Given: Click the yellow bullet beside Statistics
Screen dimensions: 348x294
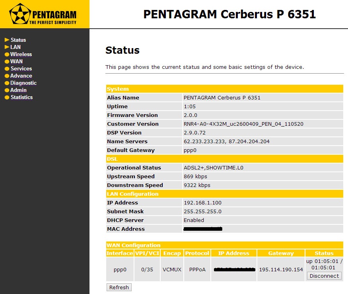Looking at the screenshot, I should click(7, 97).
